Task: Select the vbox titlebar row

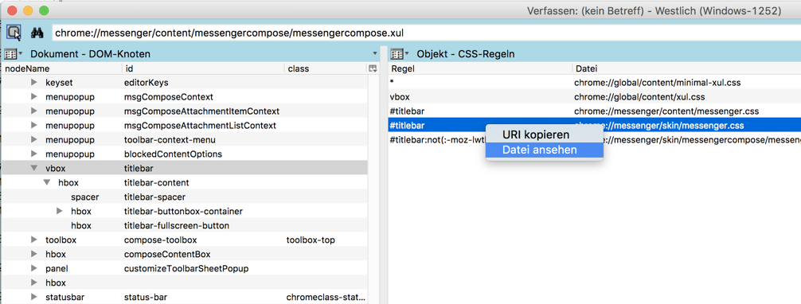Action: click(x=184, y=168)
